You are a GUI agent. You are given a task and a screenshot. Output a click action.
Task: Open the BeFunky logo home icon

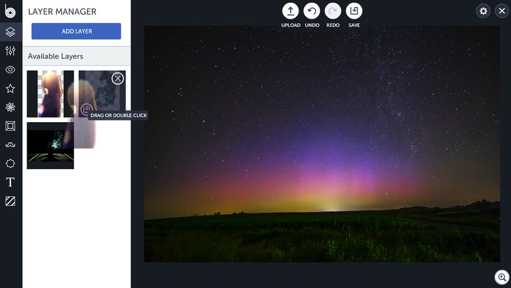point(10,11)
